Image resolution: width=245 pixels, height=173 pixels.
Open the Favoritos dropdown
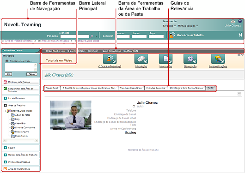pyautogui.click(x=169, y=26)
